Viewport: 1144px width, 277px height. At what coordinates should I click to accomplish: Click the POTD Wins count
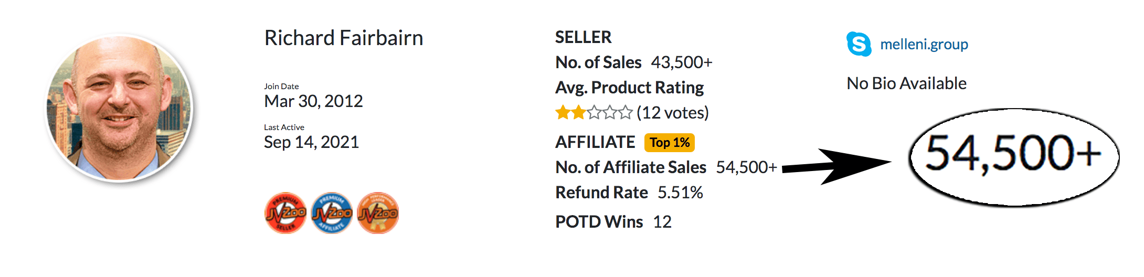click(662, 222)
